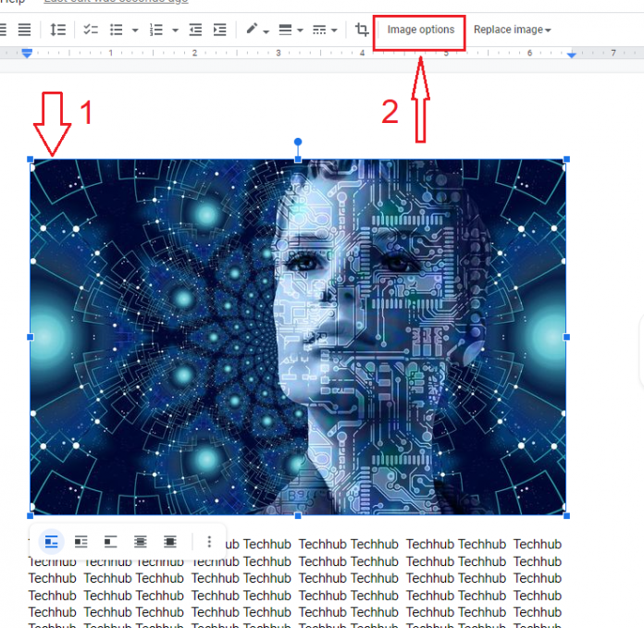Open the Replace image menu
Viewport: 644px width, 628px height.
(512, 30)
